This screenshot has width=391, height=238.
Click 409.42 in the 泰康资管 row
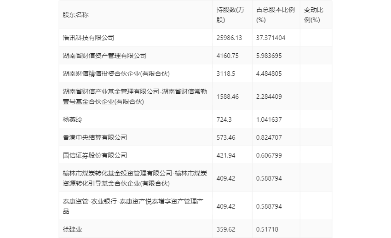pos(226,206)
